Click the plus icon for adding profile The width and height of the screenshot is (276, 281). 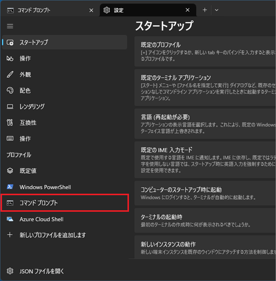pyautogui.click(x=10, y=235)
